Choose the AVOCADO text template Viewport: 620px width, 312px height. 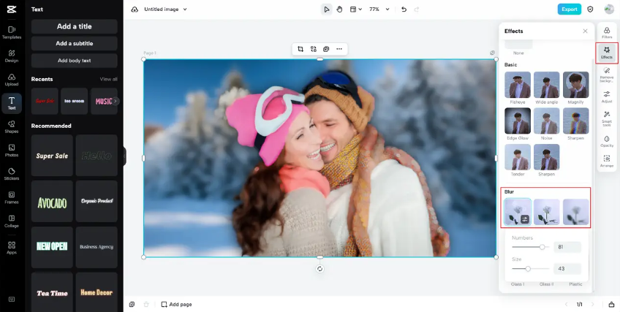(52, 202)
